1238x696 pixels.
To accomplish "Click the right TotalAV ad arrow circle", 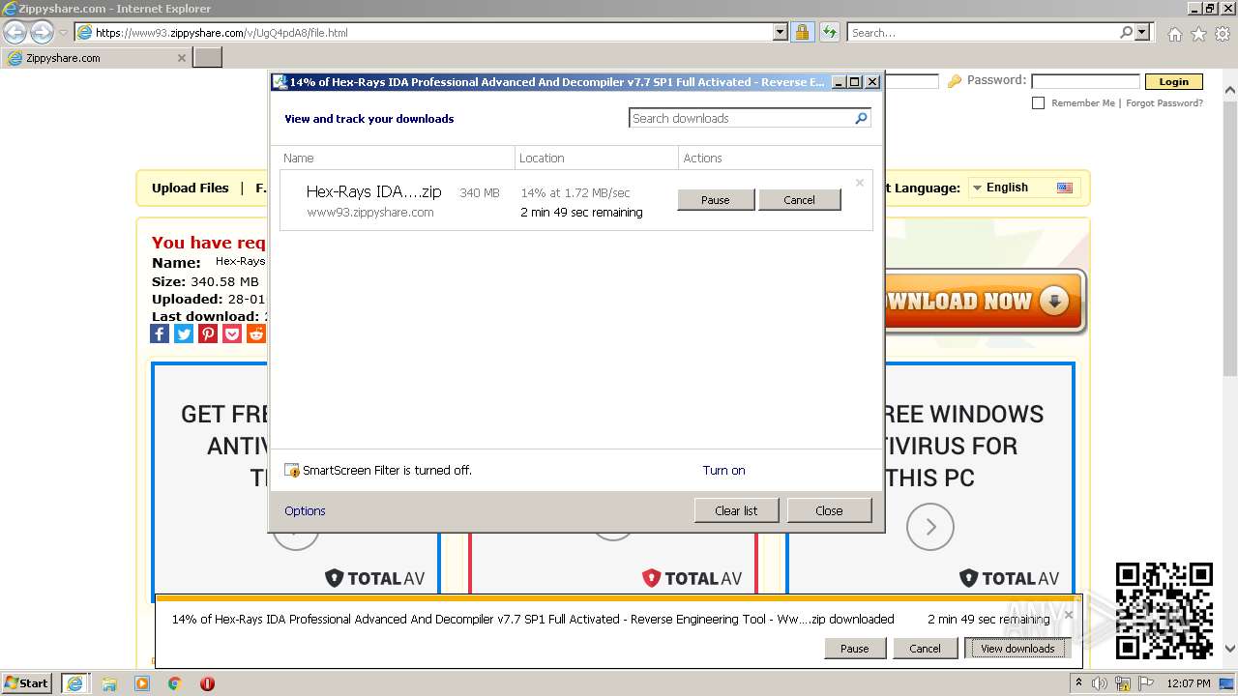I will [x=930, y=527].
